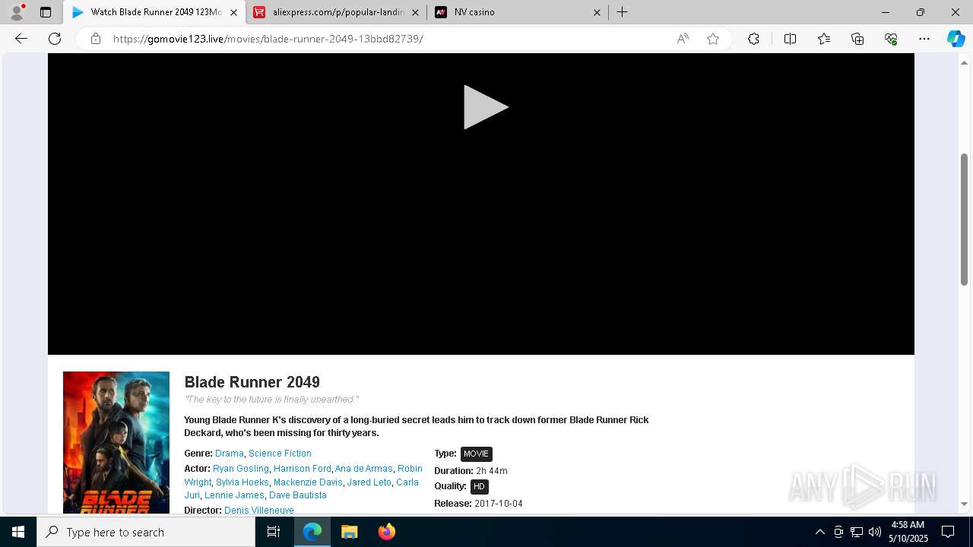
Task: Open Settings and more menu
Action: point(924,39)
